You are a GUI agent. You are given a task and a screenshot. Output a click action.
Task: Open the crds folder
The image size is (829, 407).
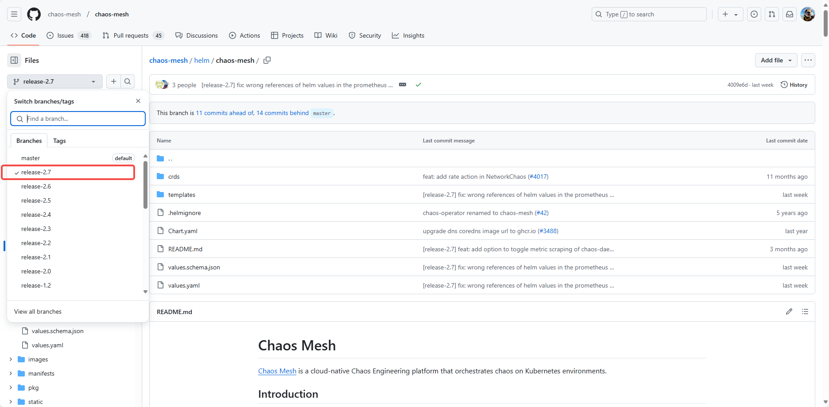(x=174, y=177)
